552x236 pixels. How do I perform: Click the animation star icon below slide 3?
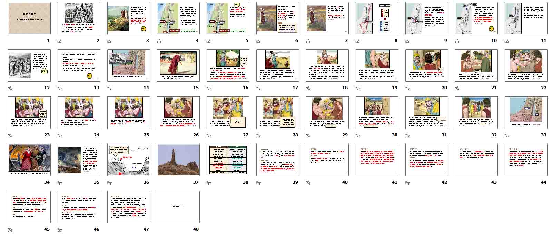click(110, 41)
